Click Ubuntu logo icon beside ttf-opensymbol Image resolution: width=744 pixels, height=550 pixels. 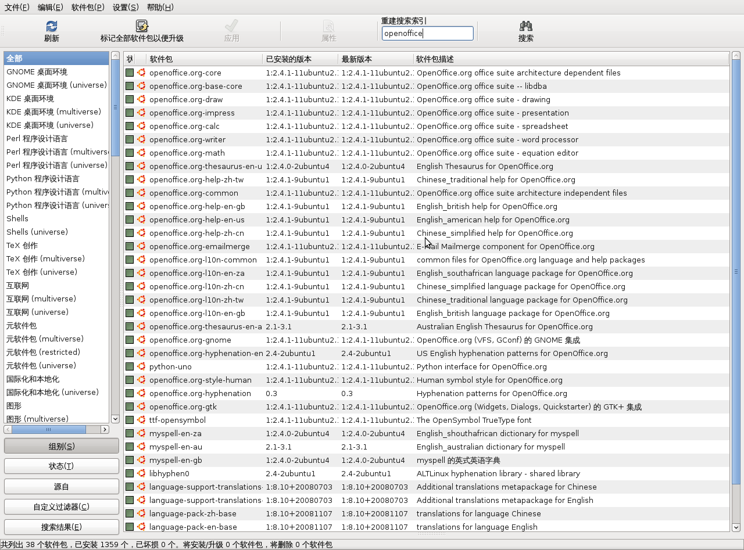[141, 420]
